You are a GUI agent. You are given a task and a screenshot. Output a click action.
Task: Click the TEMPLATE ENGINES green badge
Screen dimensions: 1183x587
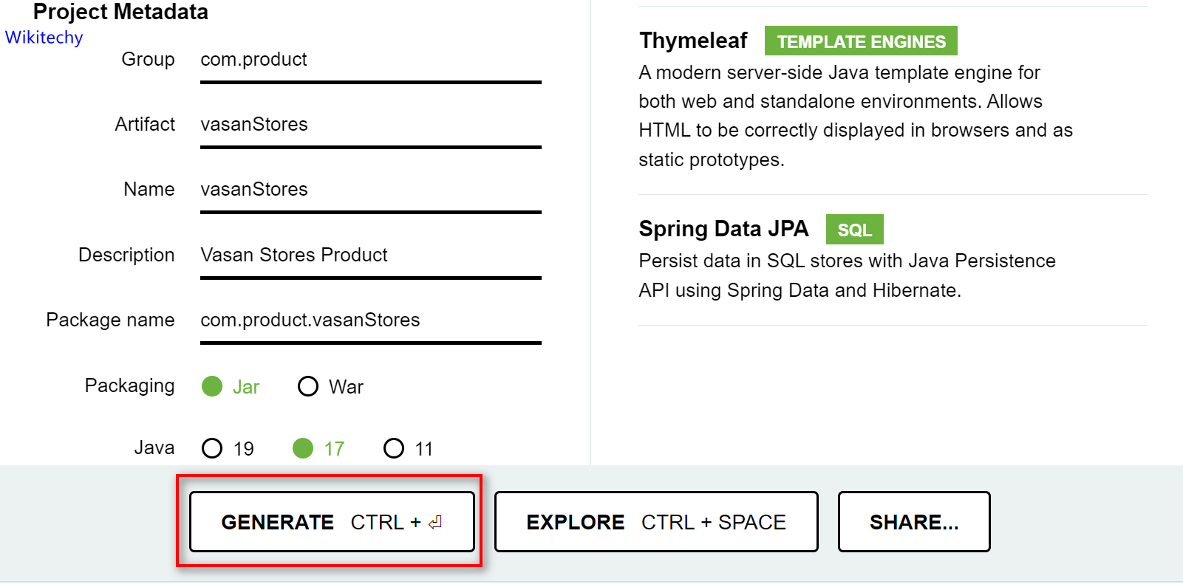pos(860,41)
